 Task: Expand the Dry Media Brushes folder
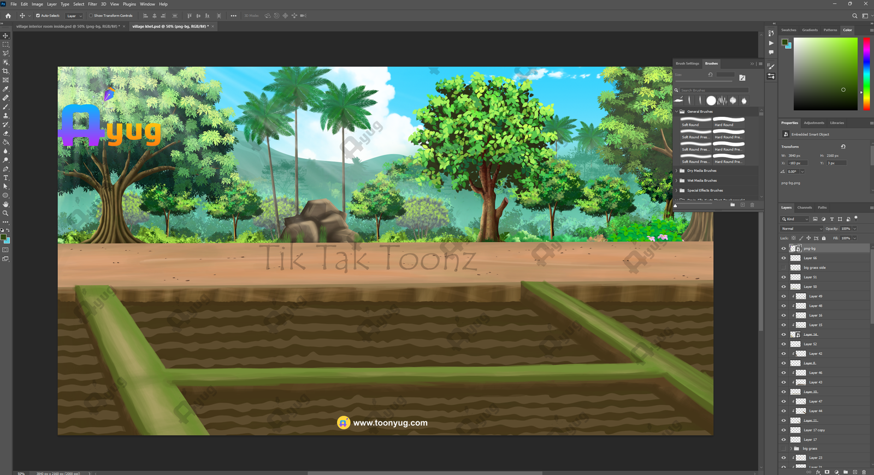tap(677, 171)
